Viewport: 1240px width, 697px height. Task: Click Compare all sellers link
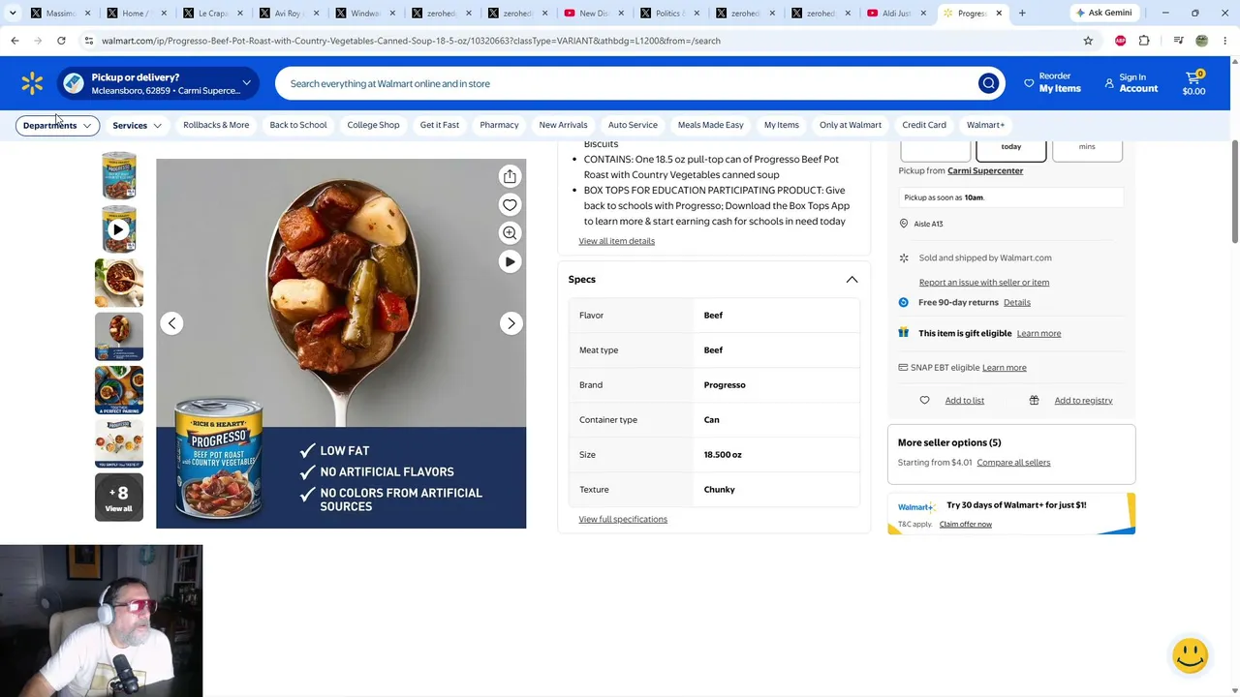coord(1013,463)
